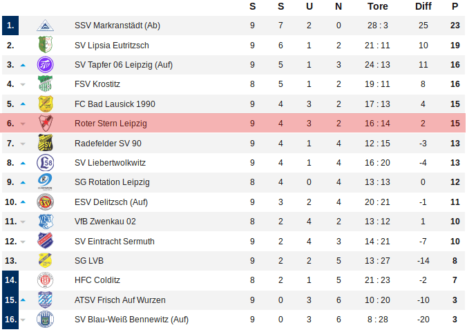Click the SV Liebertwolkwitz club logo
Image resolution: width=467 pixels, height=332 pixels.
(x=46, y=163)
